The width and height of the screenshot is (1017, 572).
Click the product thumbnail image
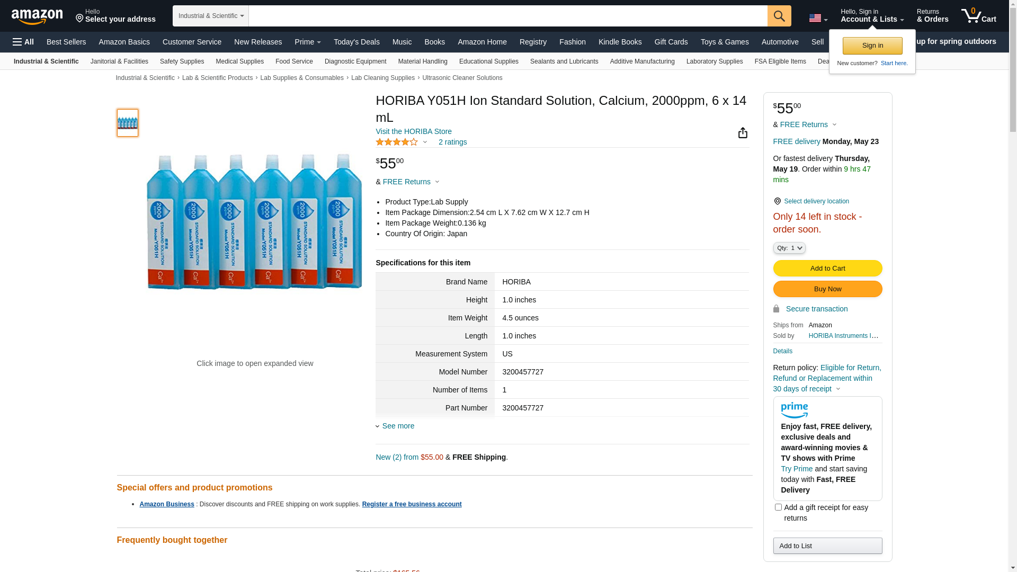[128, 123]
